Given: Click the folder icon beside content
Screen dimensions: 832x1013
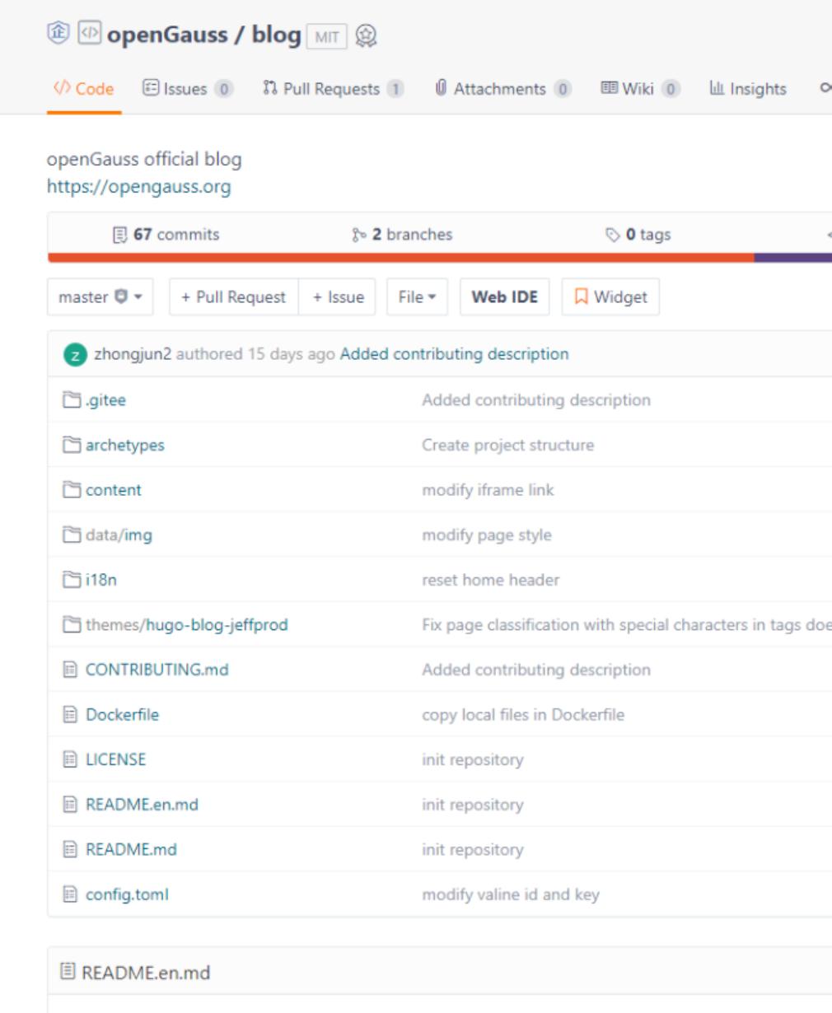Looking at the screenshot, I should pos(71,490).
